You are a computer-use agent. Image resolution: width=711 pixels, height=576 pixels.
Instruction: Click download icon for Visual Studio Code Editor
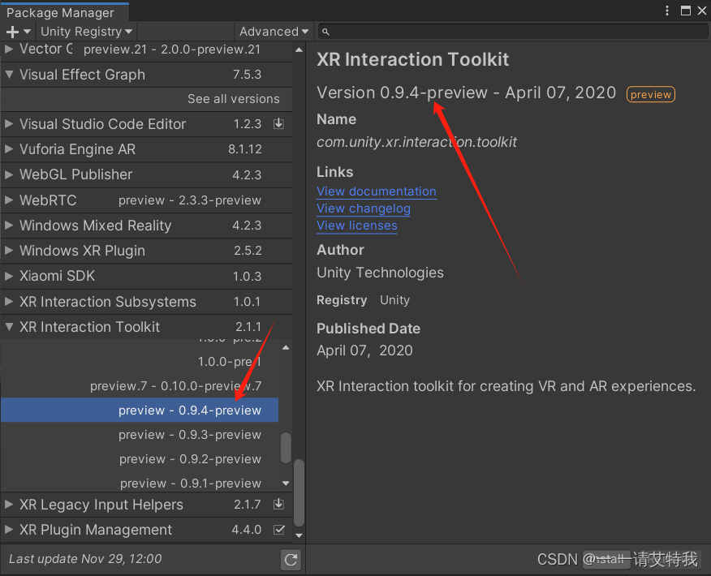click(x=278, y=124)
